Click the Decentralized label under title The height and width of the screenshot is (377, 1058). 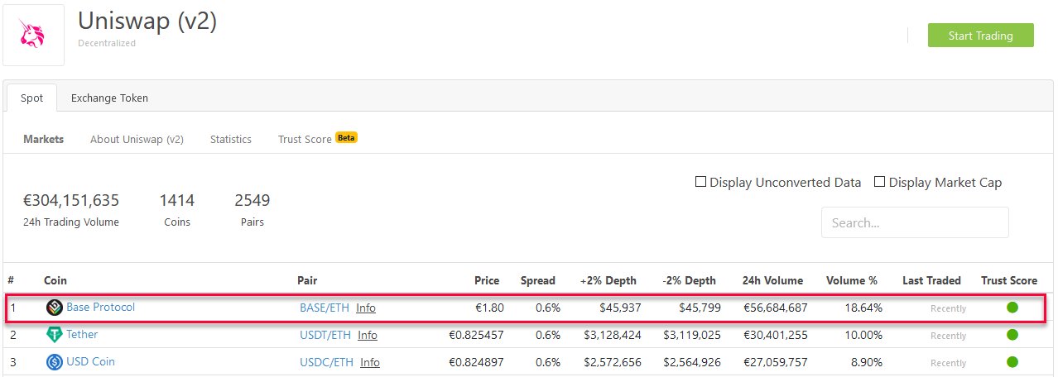click(x=107, y=43)
